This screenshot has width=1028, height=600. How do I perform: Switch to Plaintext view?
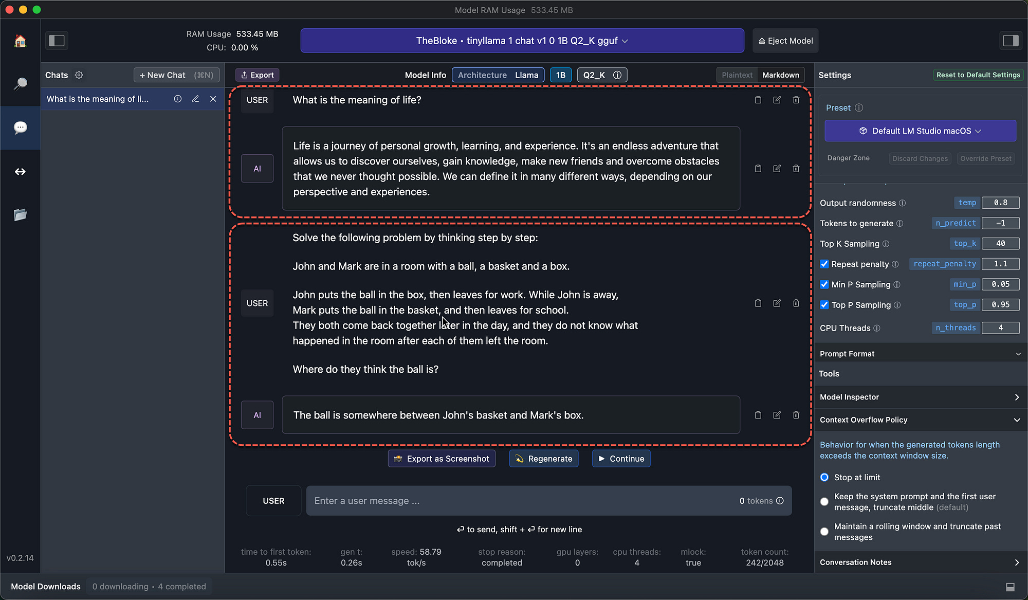[737, 75]
